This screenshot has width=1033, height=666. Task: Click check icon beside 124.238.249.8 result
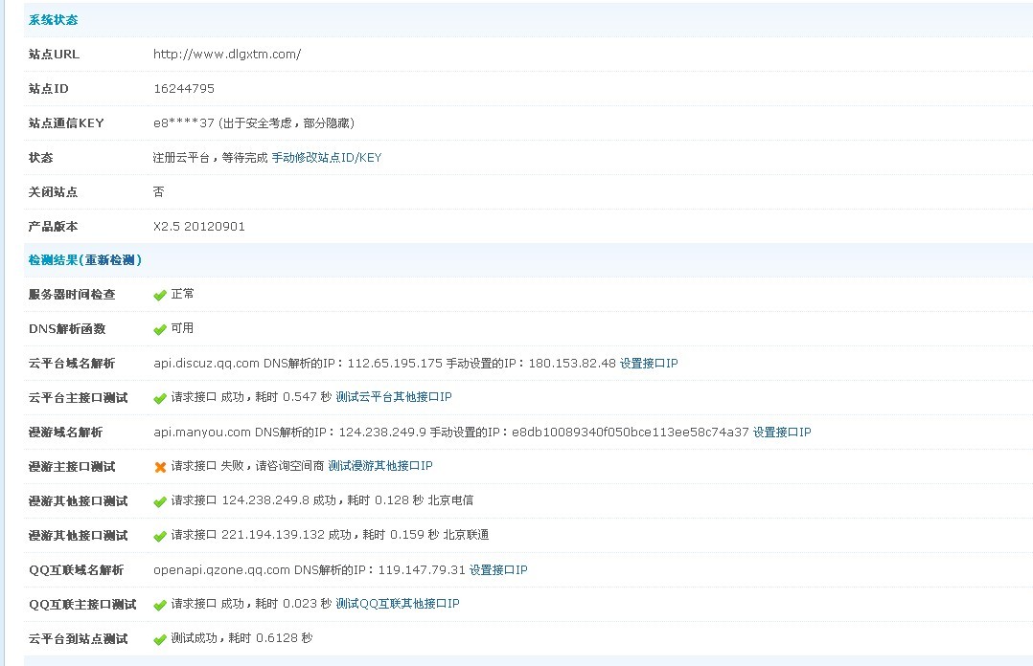pyautogui.click(x=159, y=502)
